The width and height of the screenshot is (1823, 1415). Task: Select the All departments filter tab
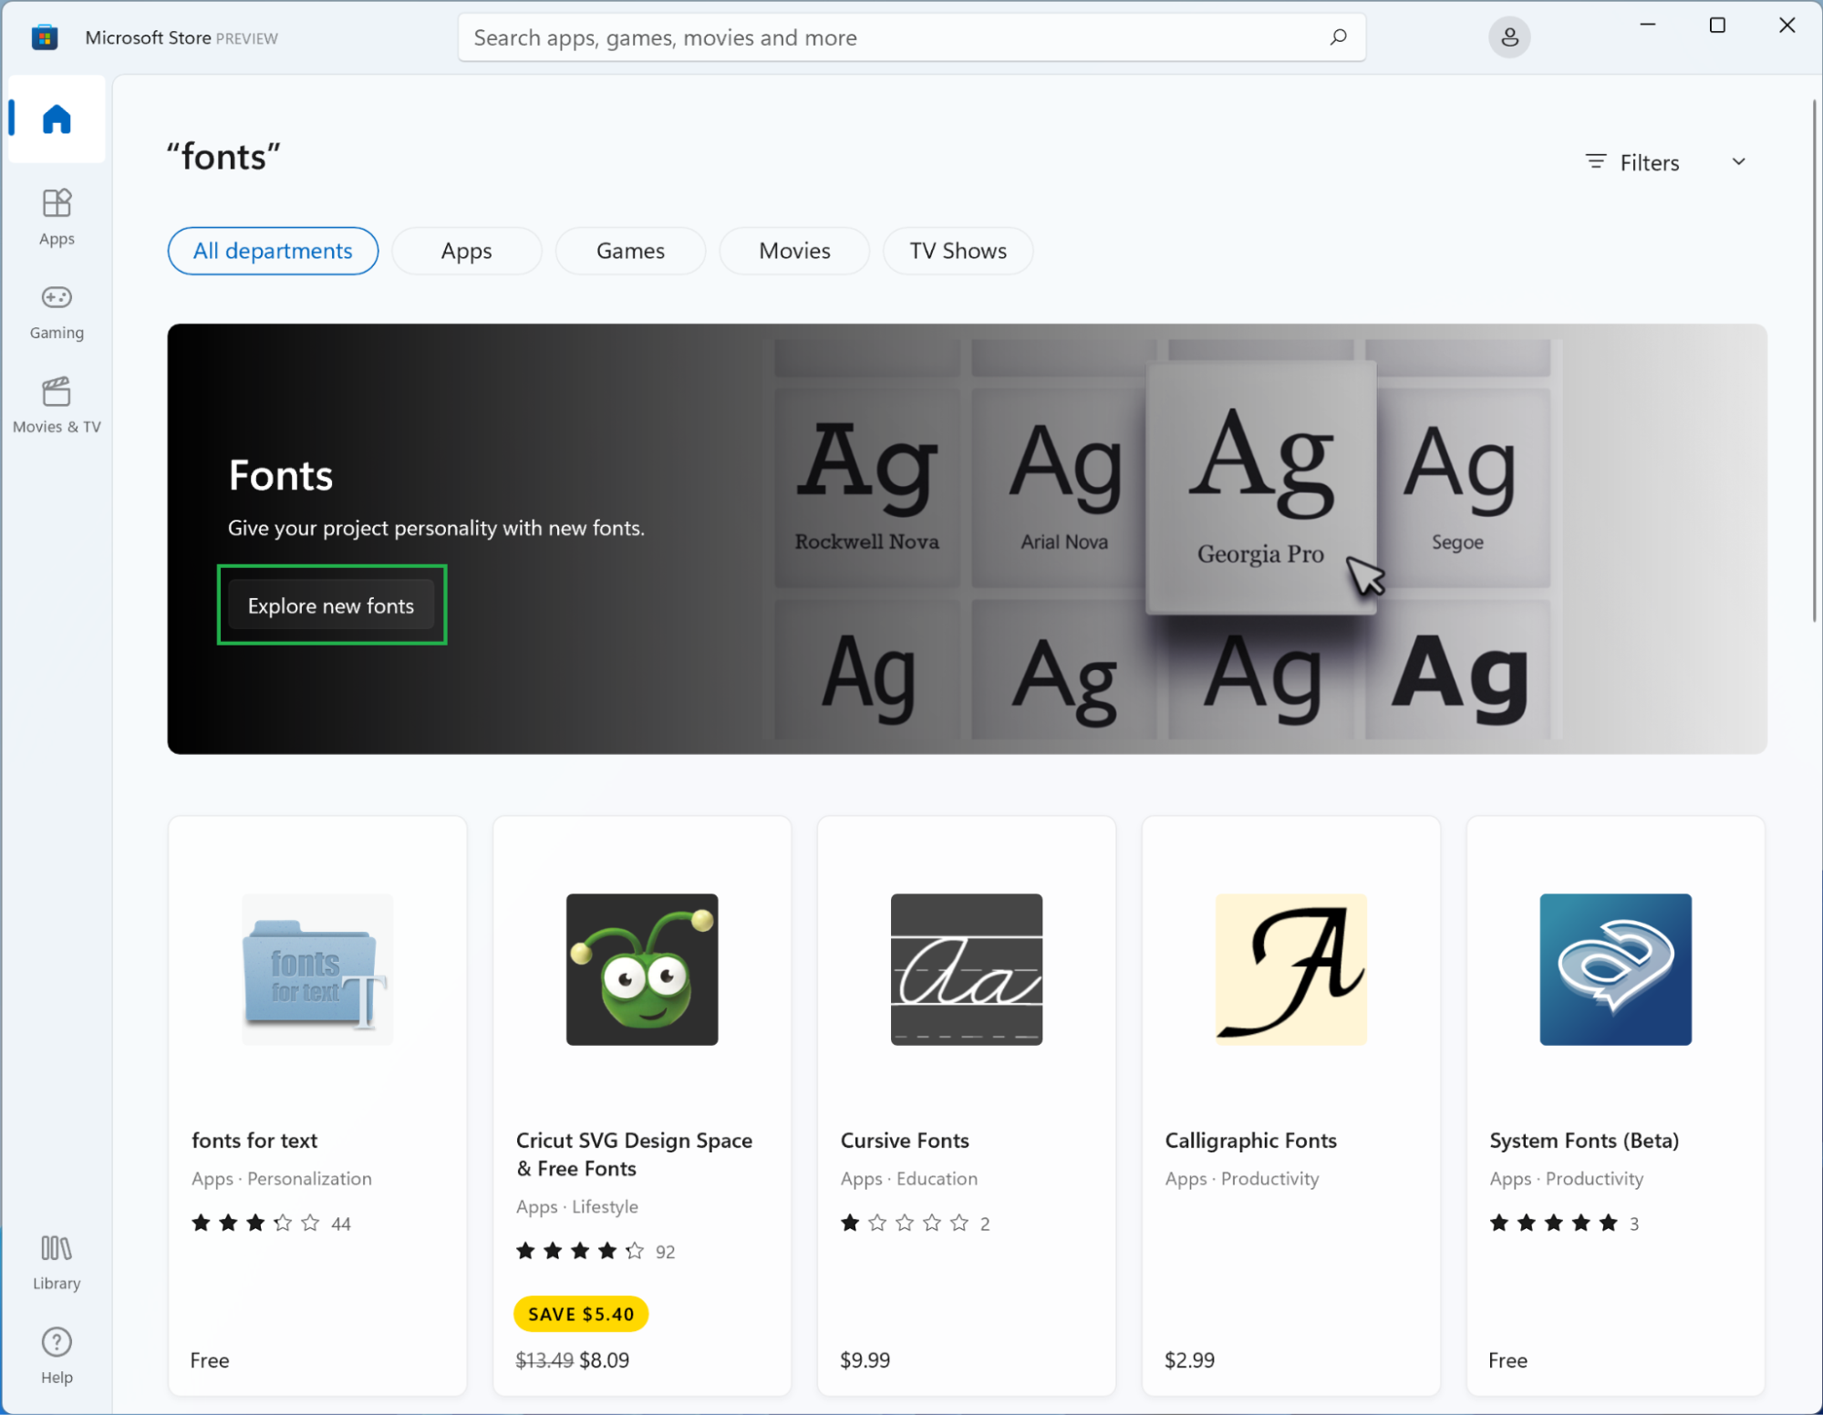tap(271, 250)
